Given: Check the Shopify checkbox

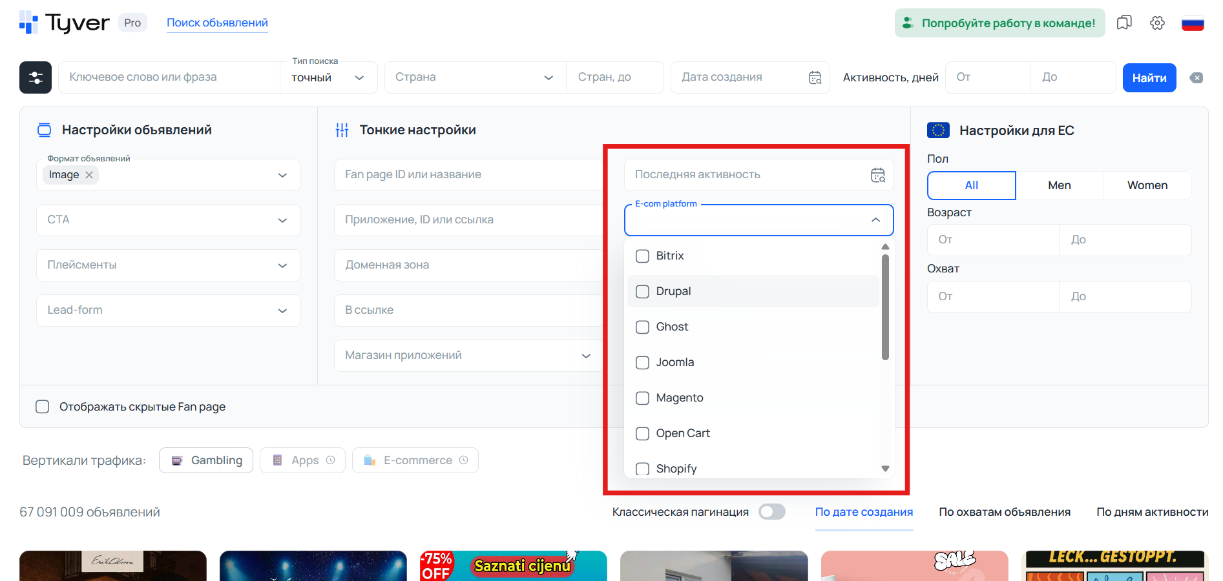Looking at the screenshot, I should pyautogui.click(x=642, y=469).
